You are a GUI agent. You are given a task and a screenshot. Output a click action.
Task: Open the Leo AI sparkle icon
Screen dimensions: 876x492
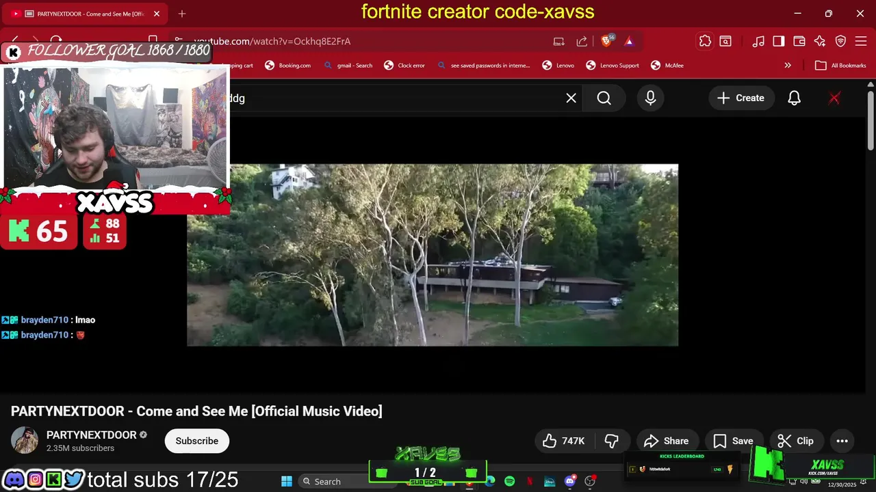[x=820, y=41]
